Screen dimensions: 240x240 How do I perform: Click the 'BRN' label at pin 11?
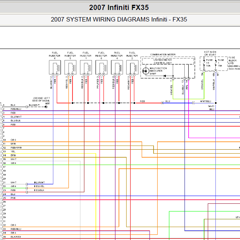tap(13, 144)
